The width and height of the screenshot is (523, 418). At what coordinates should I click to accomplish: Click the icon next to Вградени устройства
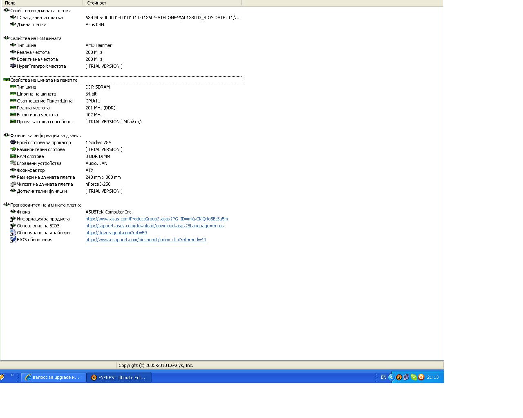coord(13,163)
